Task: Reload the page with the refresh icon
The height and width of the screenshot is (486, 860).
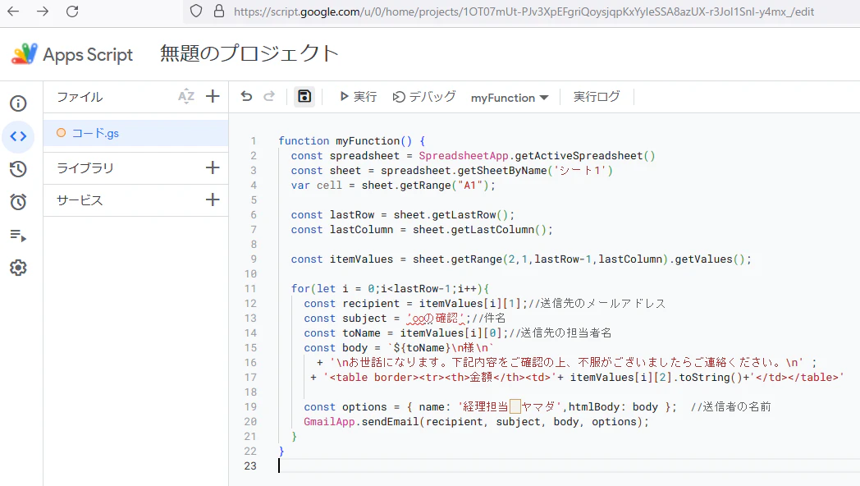Action: click(x=72, y=11)
